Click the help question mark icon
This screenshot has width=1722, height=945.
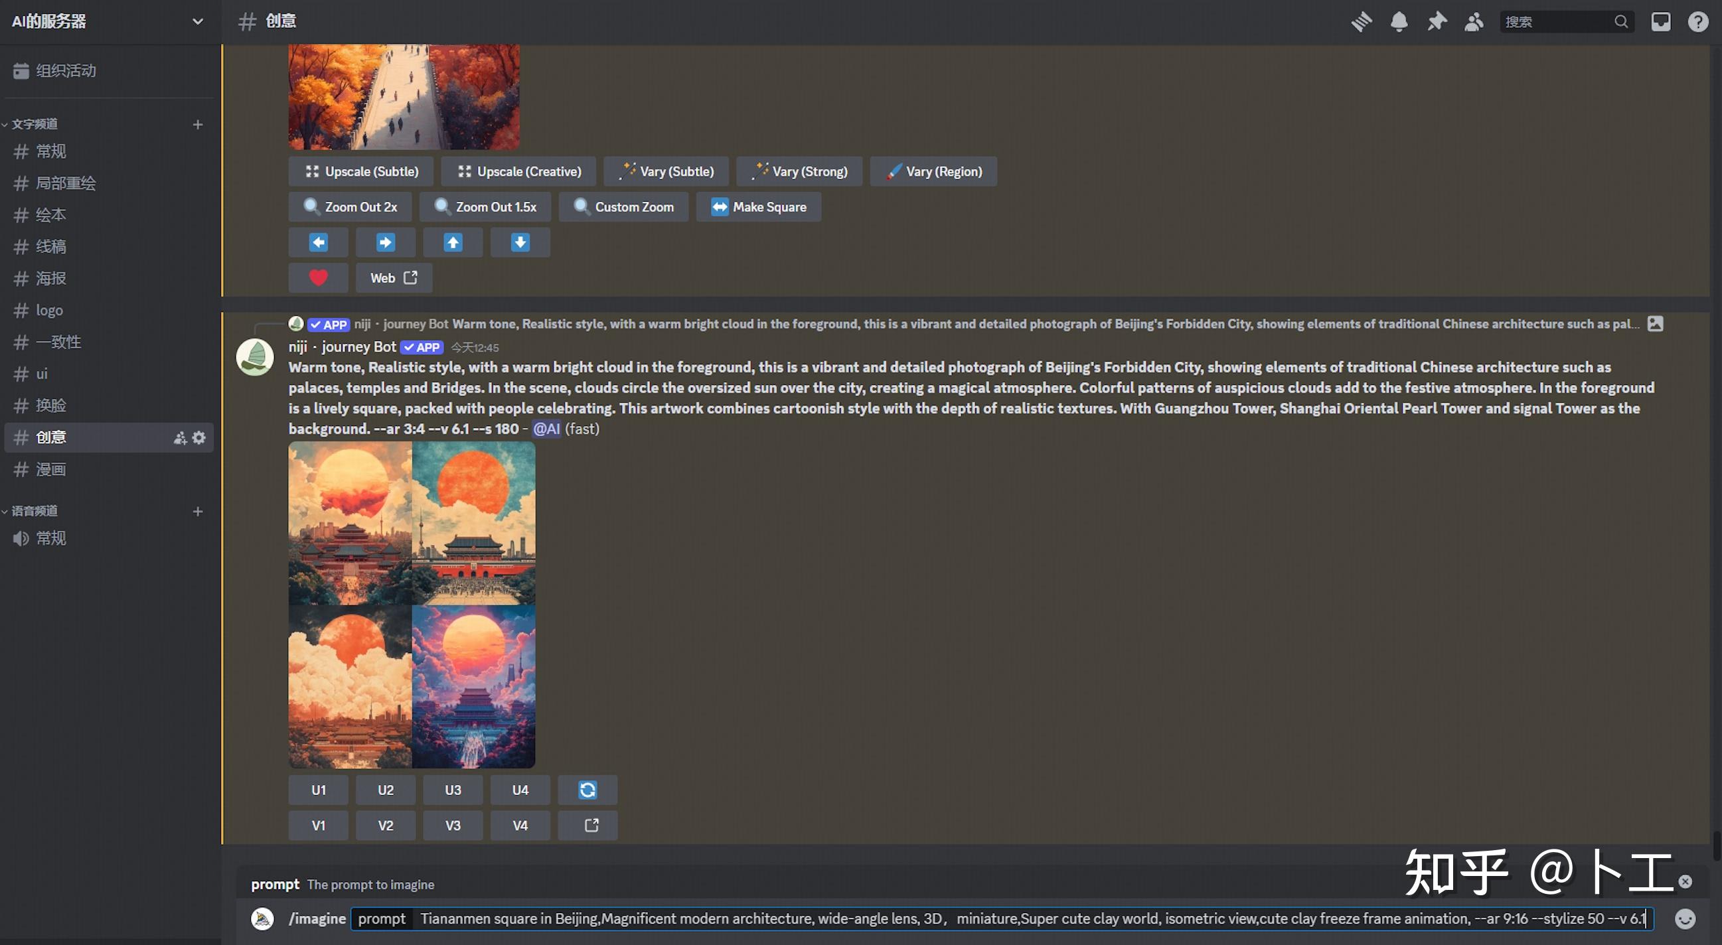tap(1698, 21)
